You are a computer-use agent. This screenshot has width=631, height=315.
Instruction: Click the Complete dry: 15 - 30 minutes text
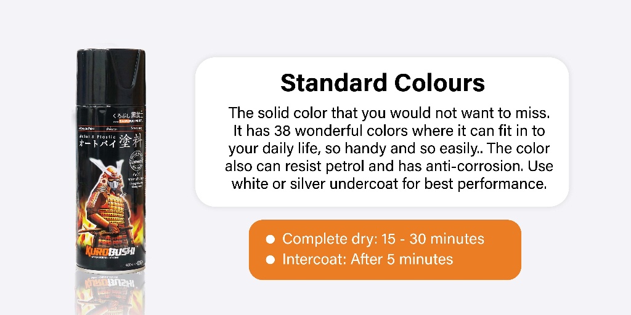pyautogui.click(x=383, y=239)
